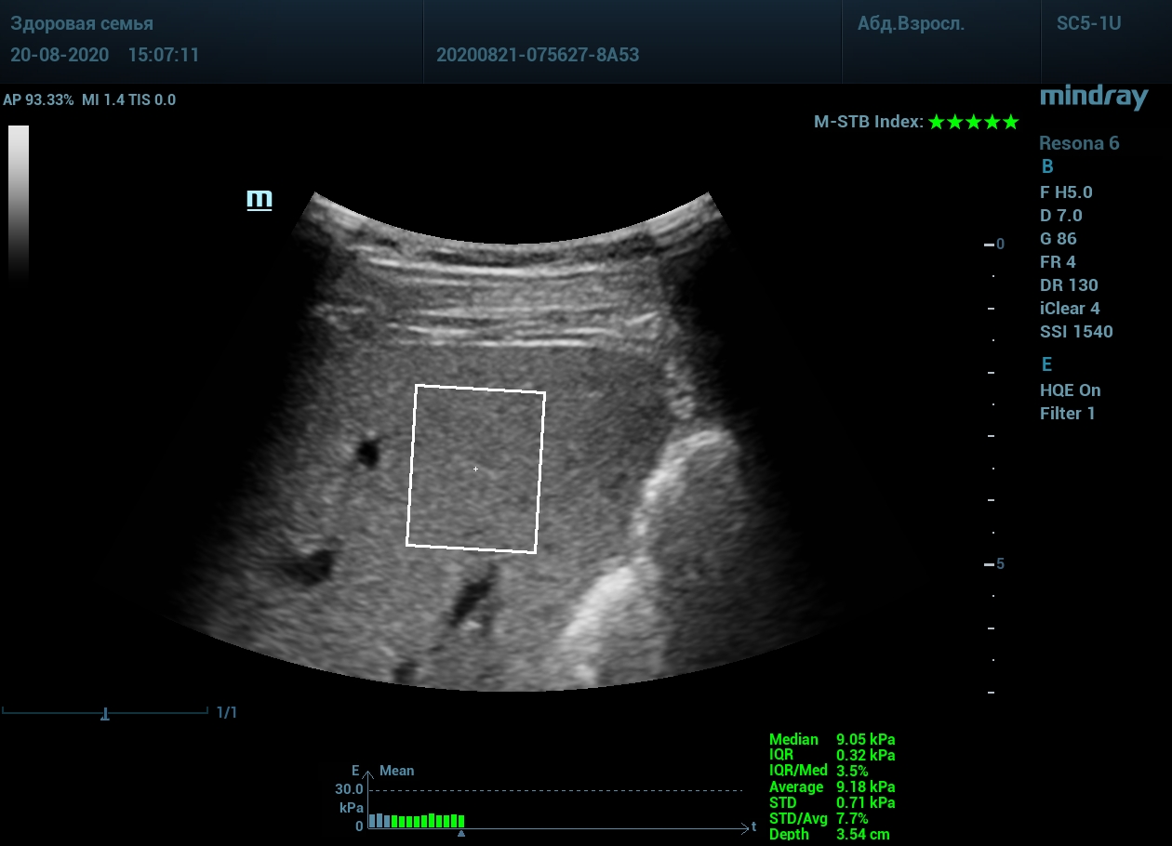Click the exam ID 20200821-075627-8A53 field
This screenshot has height=846, width=1172.
tap(538, 55)
